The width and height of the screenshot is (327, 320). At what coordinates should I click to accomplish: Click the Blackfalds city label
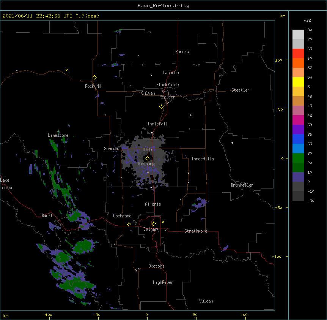167,85
